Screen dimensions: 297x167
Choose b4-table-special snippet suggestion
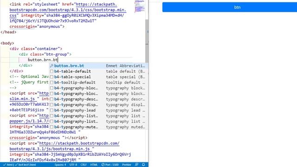point(98,77)
